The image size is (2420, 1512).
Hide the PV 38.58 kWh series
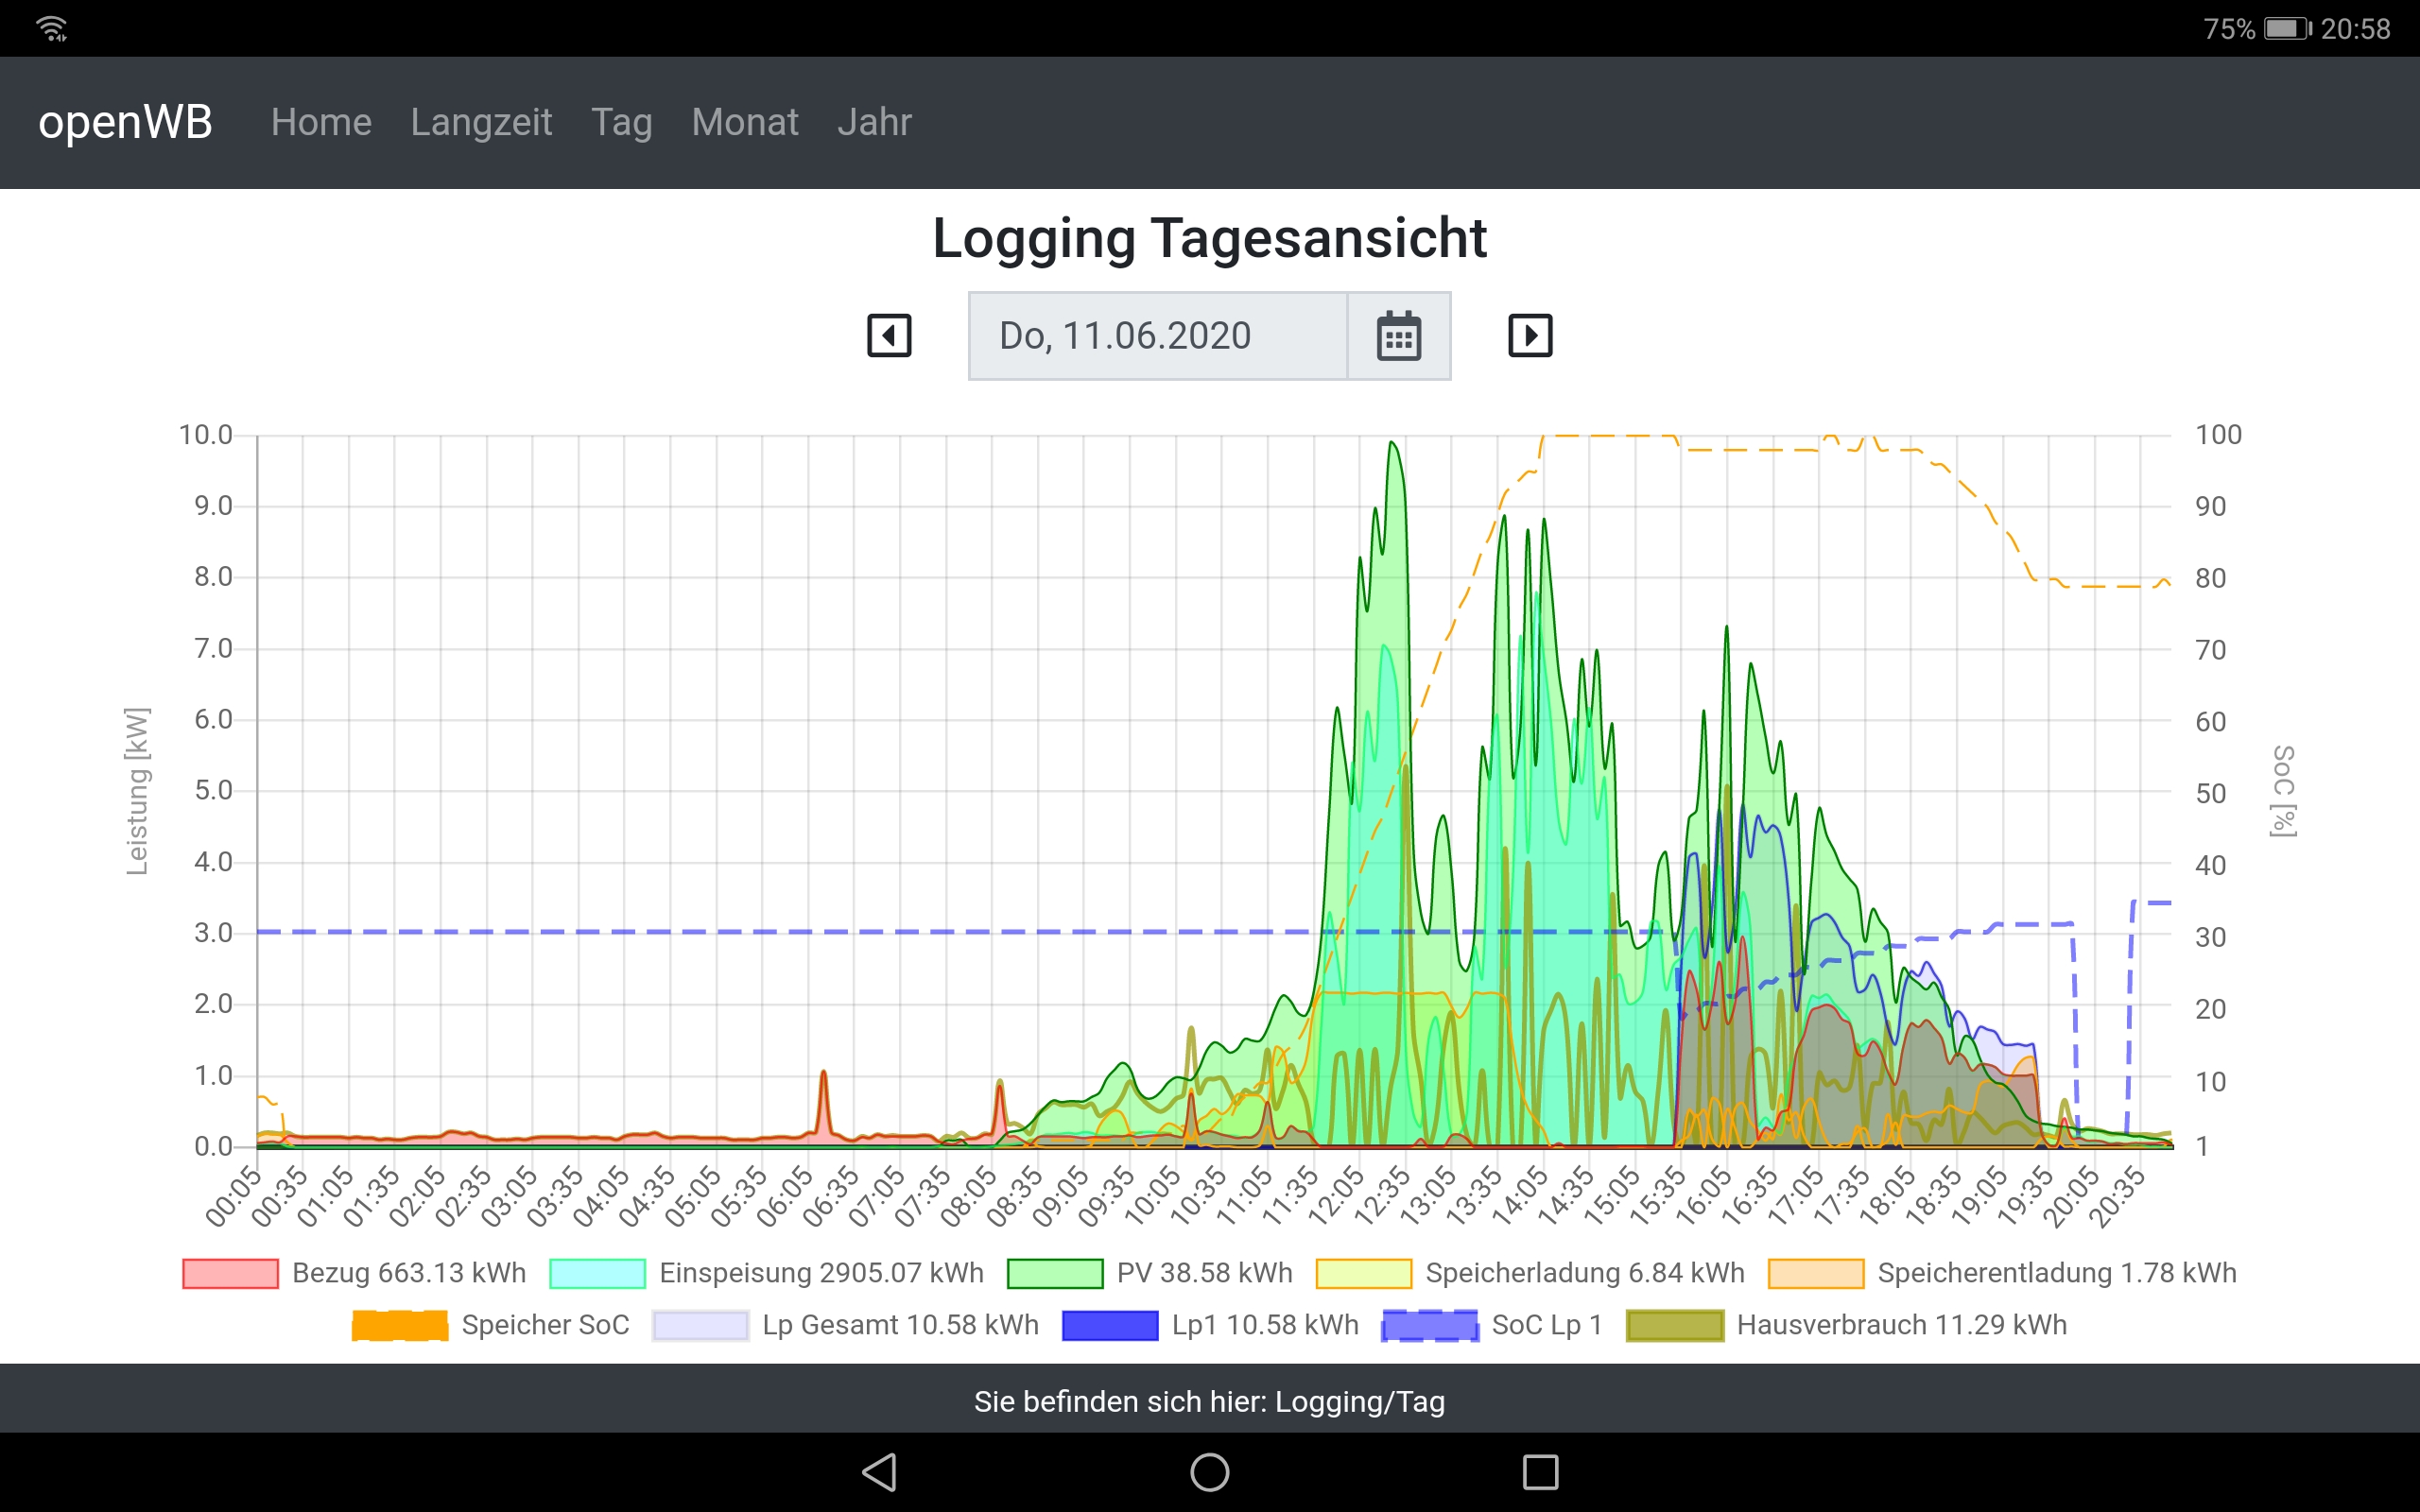[1150, 1273]
